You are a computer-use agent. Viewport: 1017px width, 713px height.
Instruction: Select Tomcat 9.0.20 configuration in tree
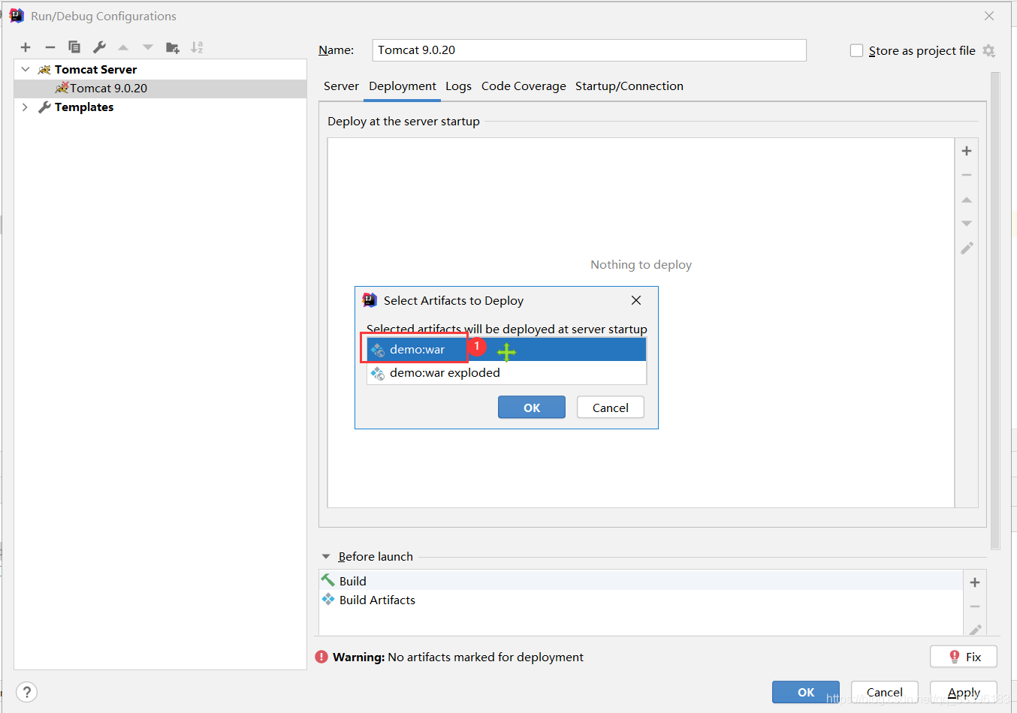coord(161,89)
